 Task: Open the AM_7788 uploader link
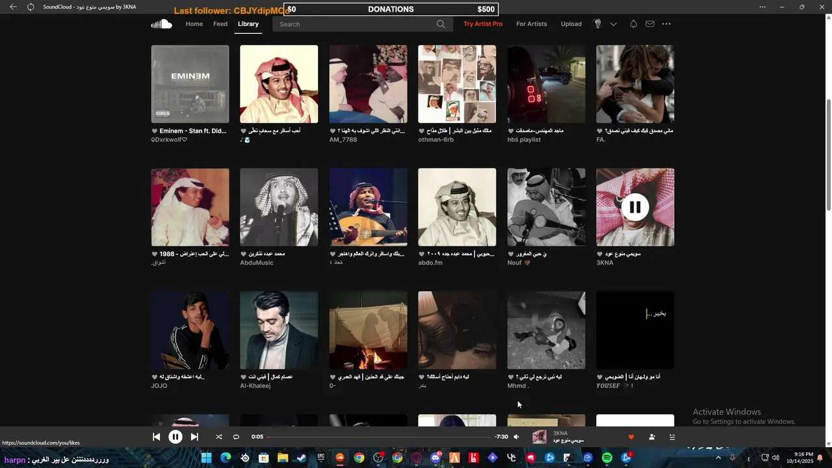[x=343, y=140]
